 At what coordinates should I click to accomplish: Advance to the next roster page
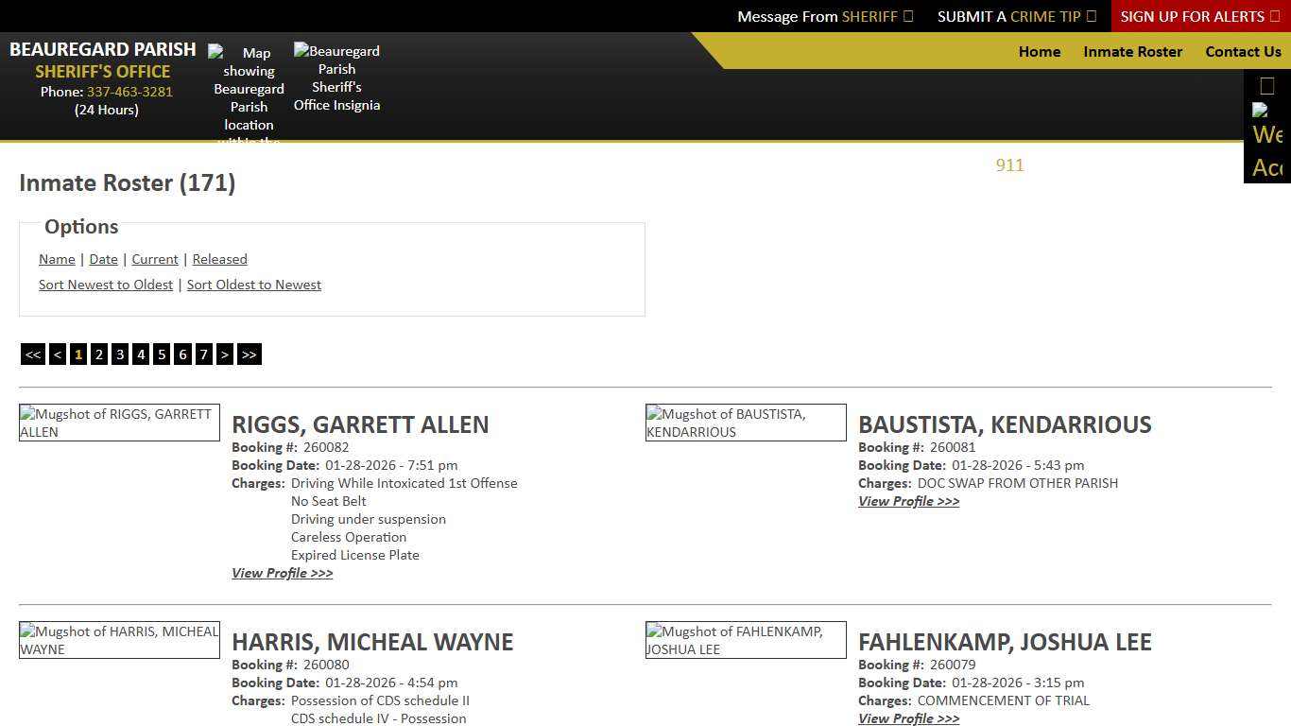point(225,354)
